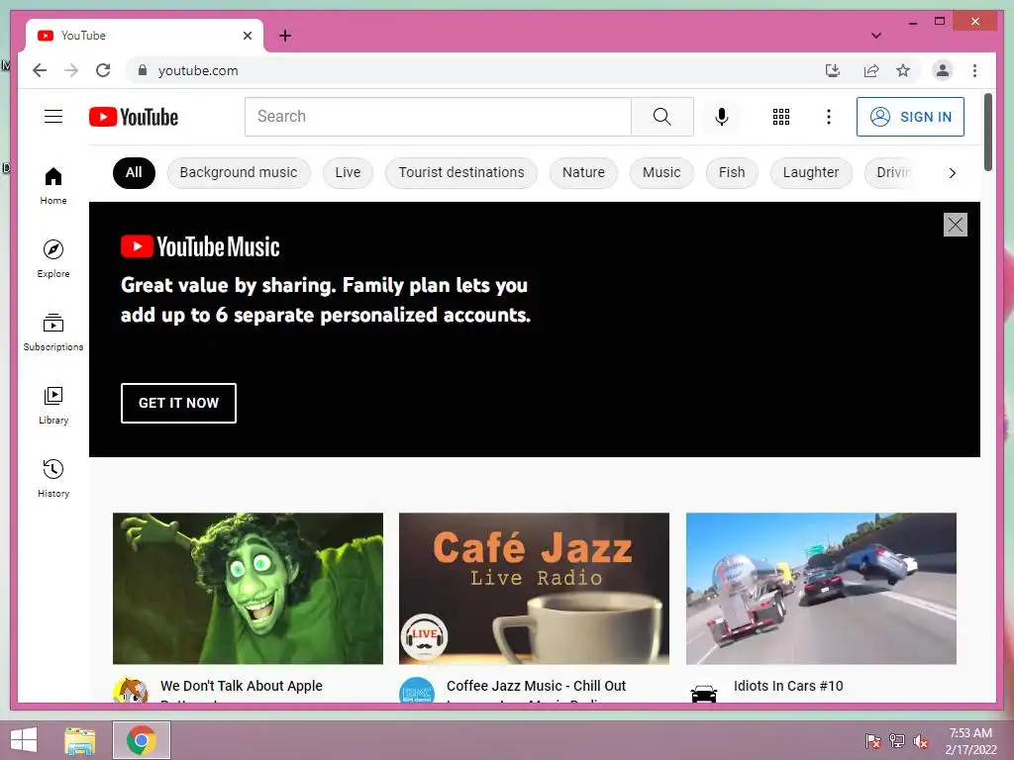This screenshot has height=760, width=1014.
Task: Click the Chrome icon in the taskbar
Action: 142,740
